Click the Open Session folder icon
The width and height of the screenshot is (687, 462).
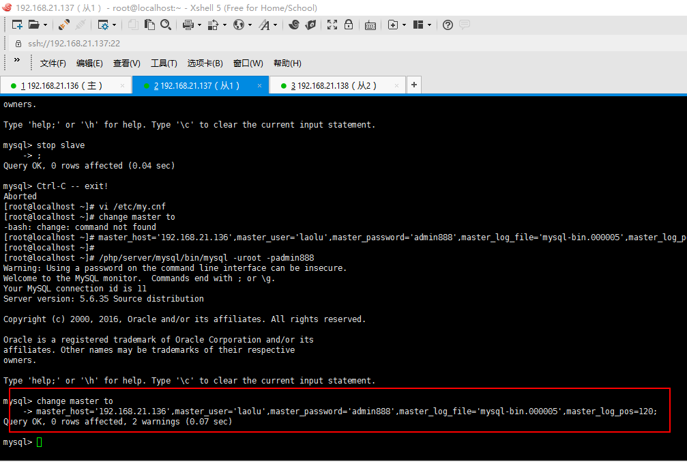33,25
